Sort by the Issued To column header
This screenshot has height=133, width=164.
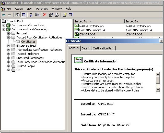pos(99,21)
